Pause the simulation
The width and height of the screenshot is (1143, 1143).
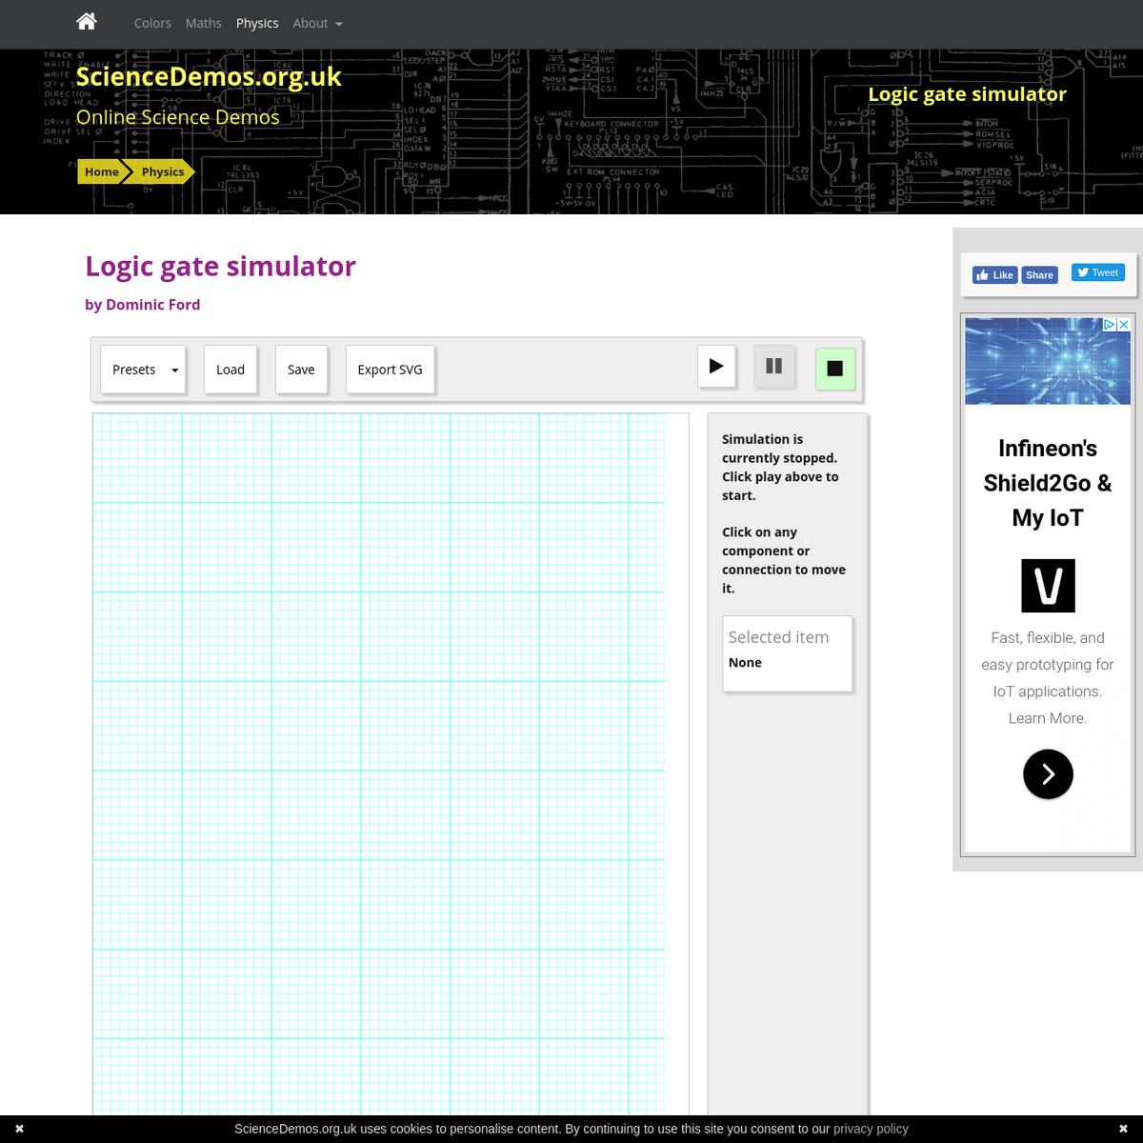773,367
